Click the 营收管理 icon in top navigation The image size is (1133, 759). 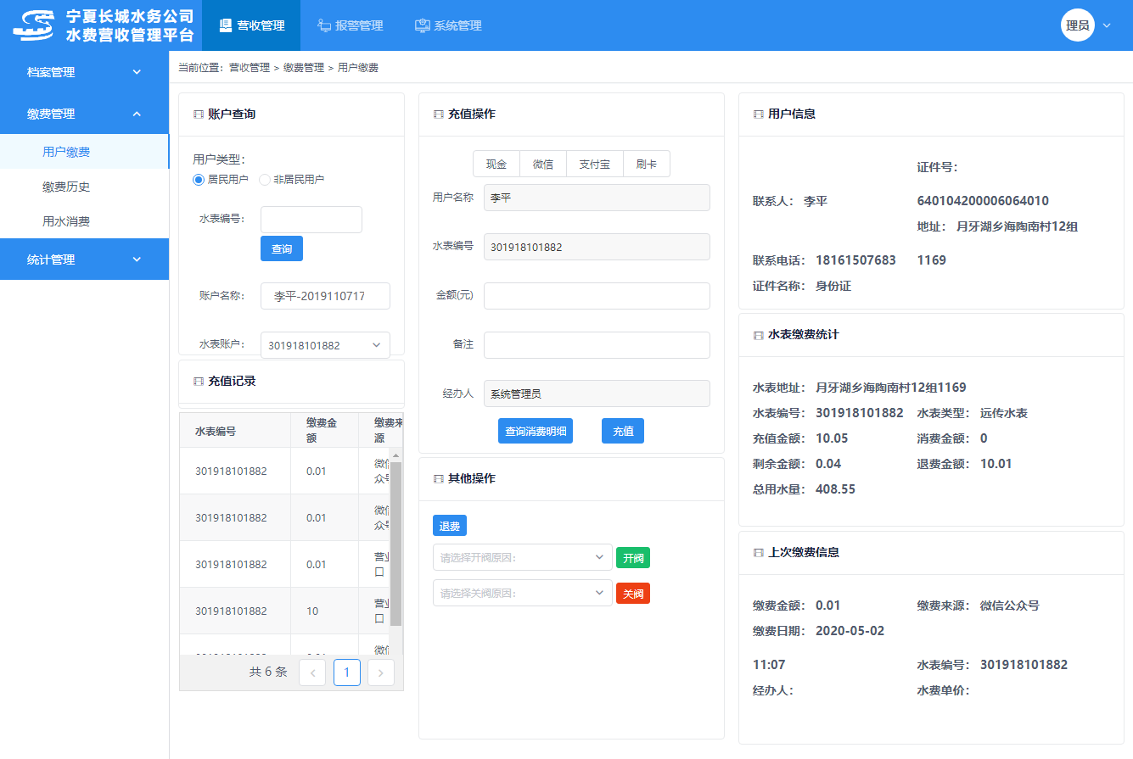click(x=225, y=25)
